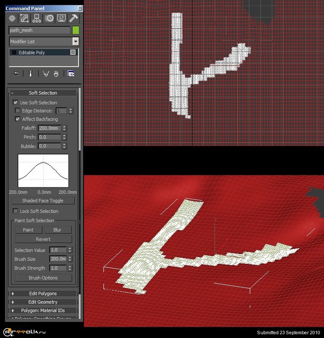
Task: Close the Command Panel window
Action: [x=80, y=8]
